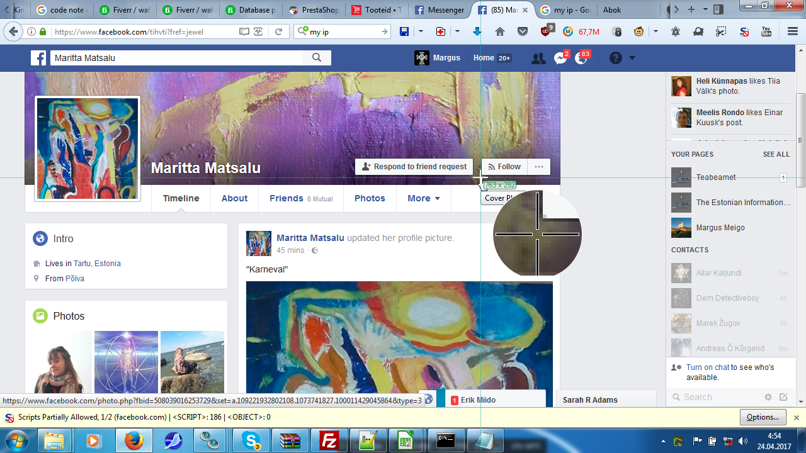This screenshot has height=453, width=806.
Task: Open audience privacy icon next to 45 mins
Action: (315, 250)
